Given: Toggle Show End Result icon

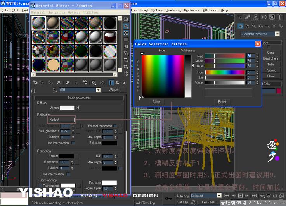Looking at the screenshot, I should [x=111, y=82].
